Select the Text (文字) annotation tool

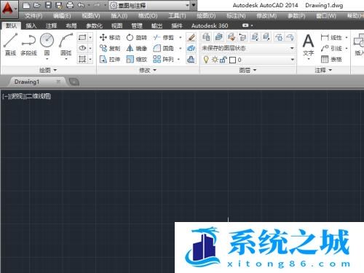click(x=308, y=45)
